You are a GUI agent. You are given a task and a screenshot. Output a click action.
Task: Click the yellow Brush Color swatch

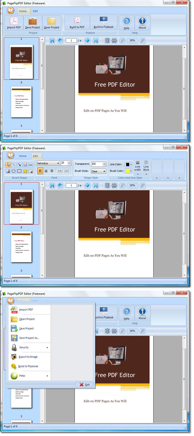coord(127,171)
